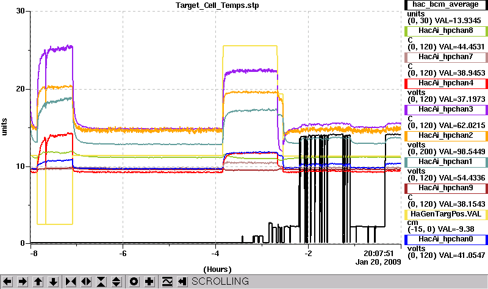
Task: Click the -4 tick label on the time axis
Action: 215,254
